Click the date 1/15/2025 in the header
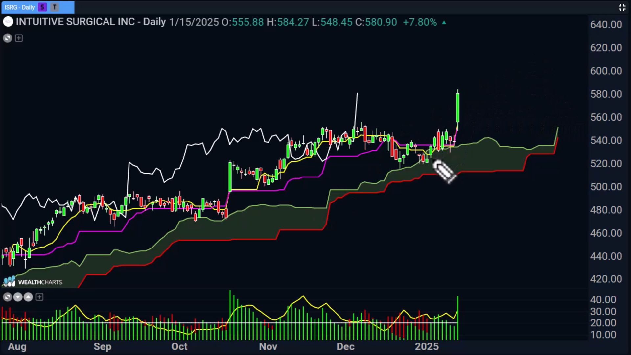631x355 pixels. click(194, 22)
